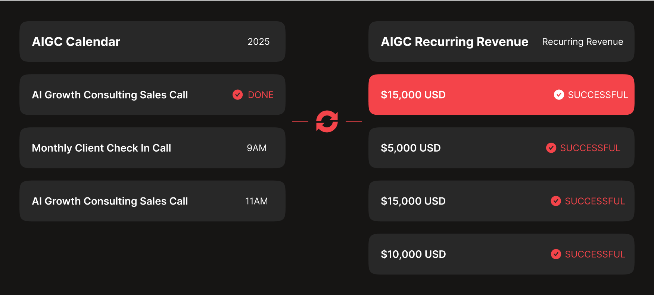Click checkmark icon in third $15,000 row

(556, 201)
